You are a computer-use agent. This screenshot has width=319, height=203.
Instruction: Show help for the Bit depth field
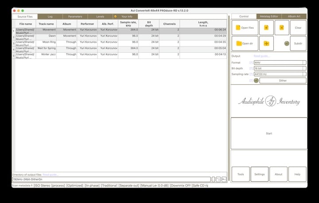coord(251,68)
